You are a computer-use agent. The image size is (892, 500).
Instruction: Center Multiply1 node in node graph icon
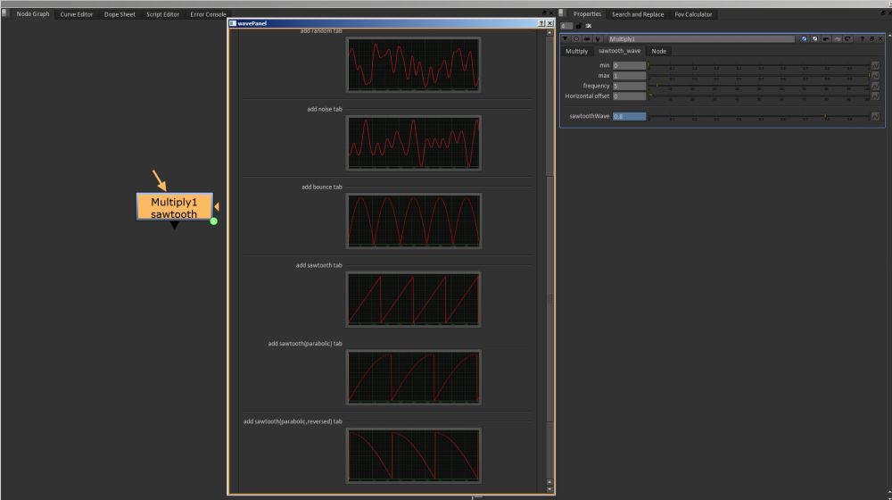(575, 38)
